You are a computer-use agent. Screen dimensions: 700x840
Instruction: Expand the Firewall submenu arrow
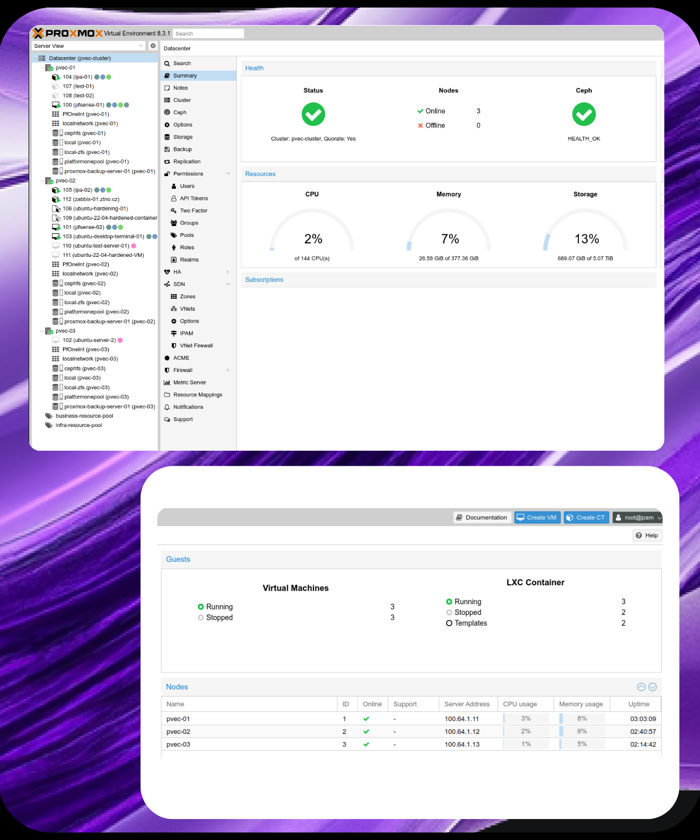(228, 370)
